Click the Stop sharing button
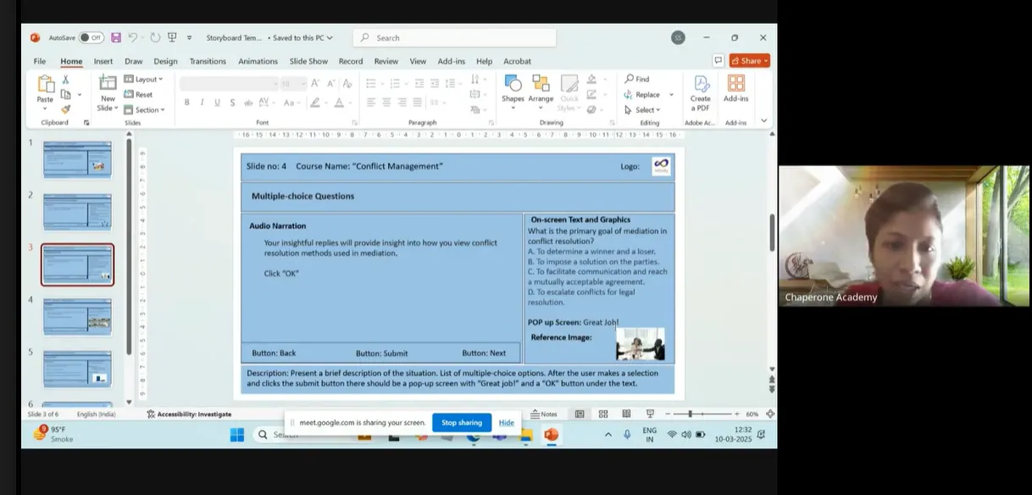Viewport: 1032px width, 495px height. click(462, 422)
